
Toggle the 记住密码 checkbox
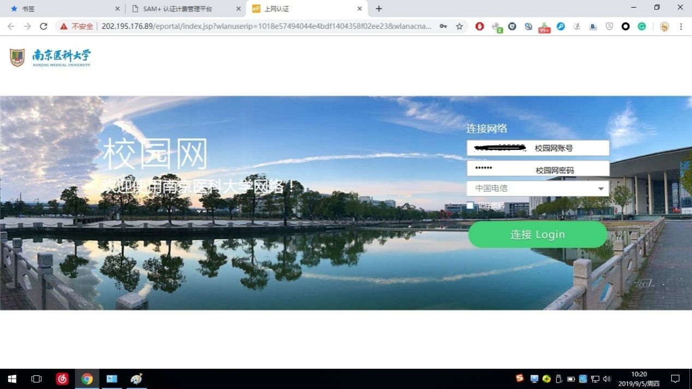470,206
